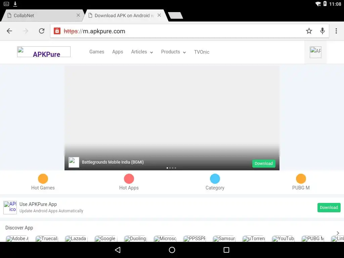Open PPSSPP app in Discover App

tap(195, 239)
